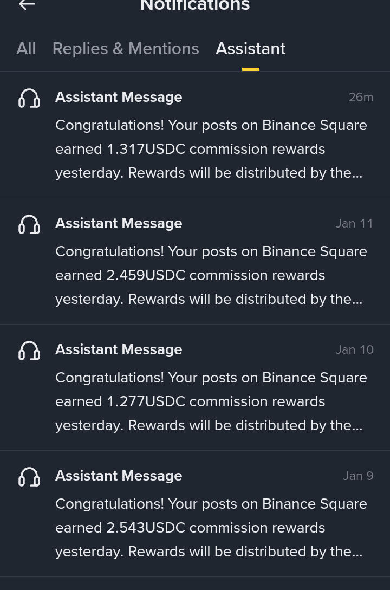
Task: Switch to the All tab
Action: tap(26, 49)
